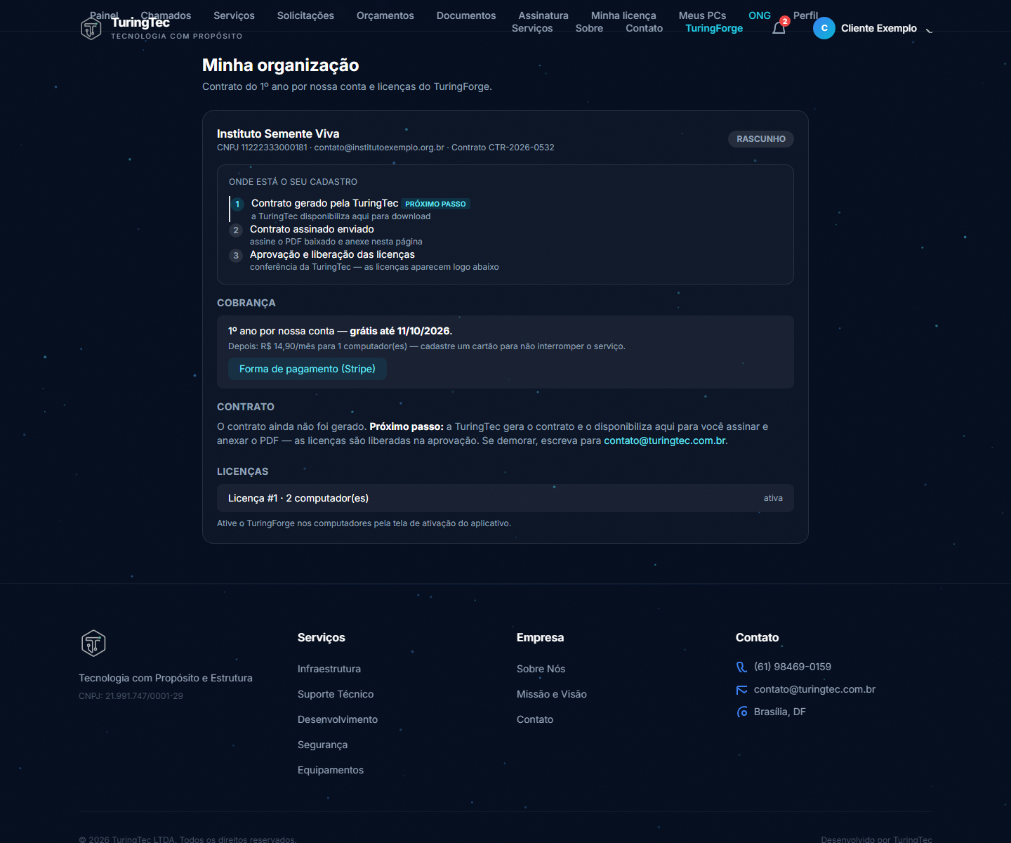
Task: Open the TuringForge navigation link
Action: tap(714, 28)
